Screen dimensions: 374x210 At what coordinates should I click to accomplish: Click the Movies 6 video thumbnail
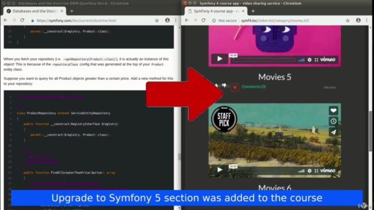pos(275,141)
